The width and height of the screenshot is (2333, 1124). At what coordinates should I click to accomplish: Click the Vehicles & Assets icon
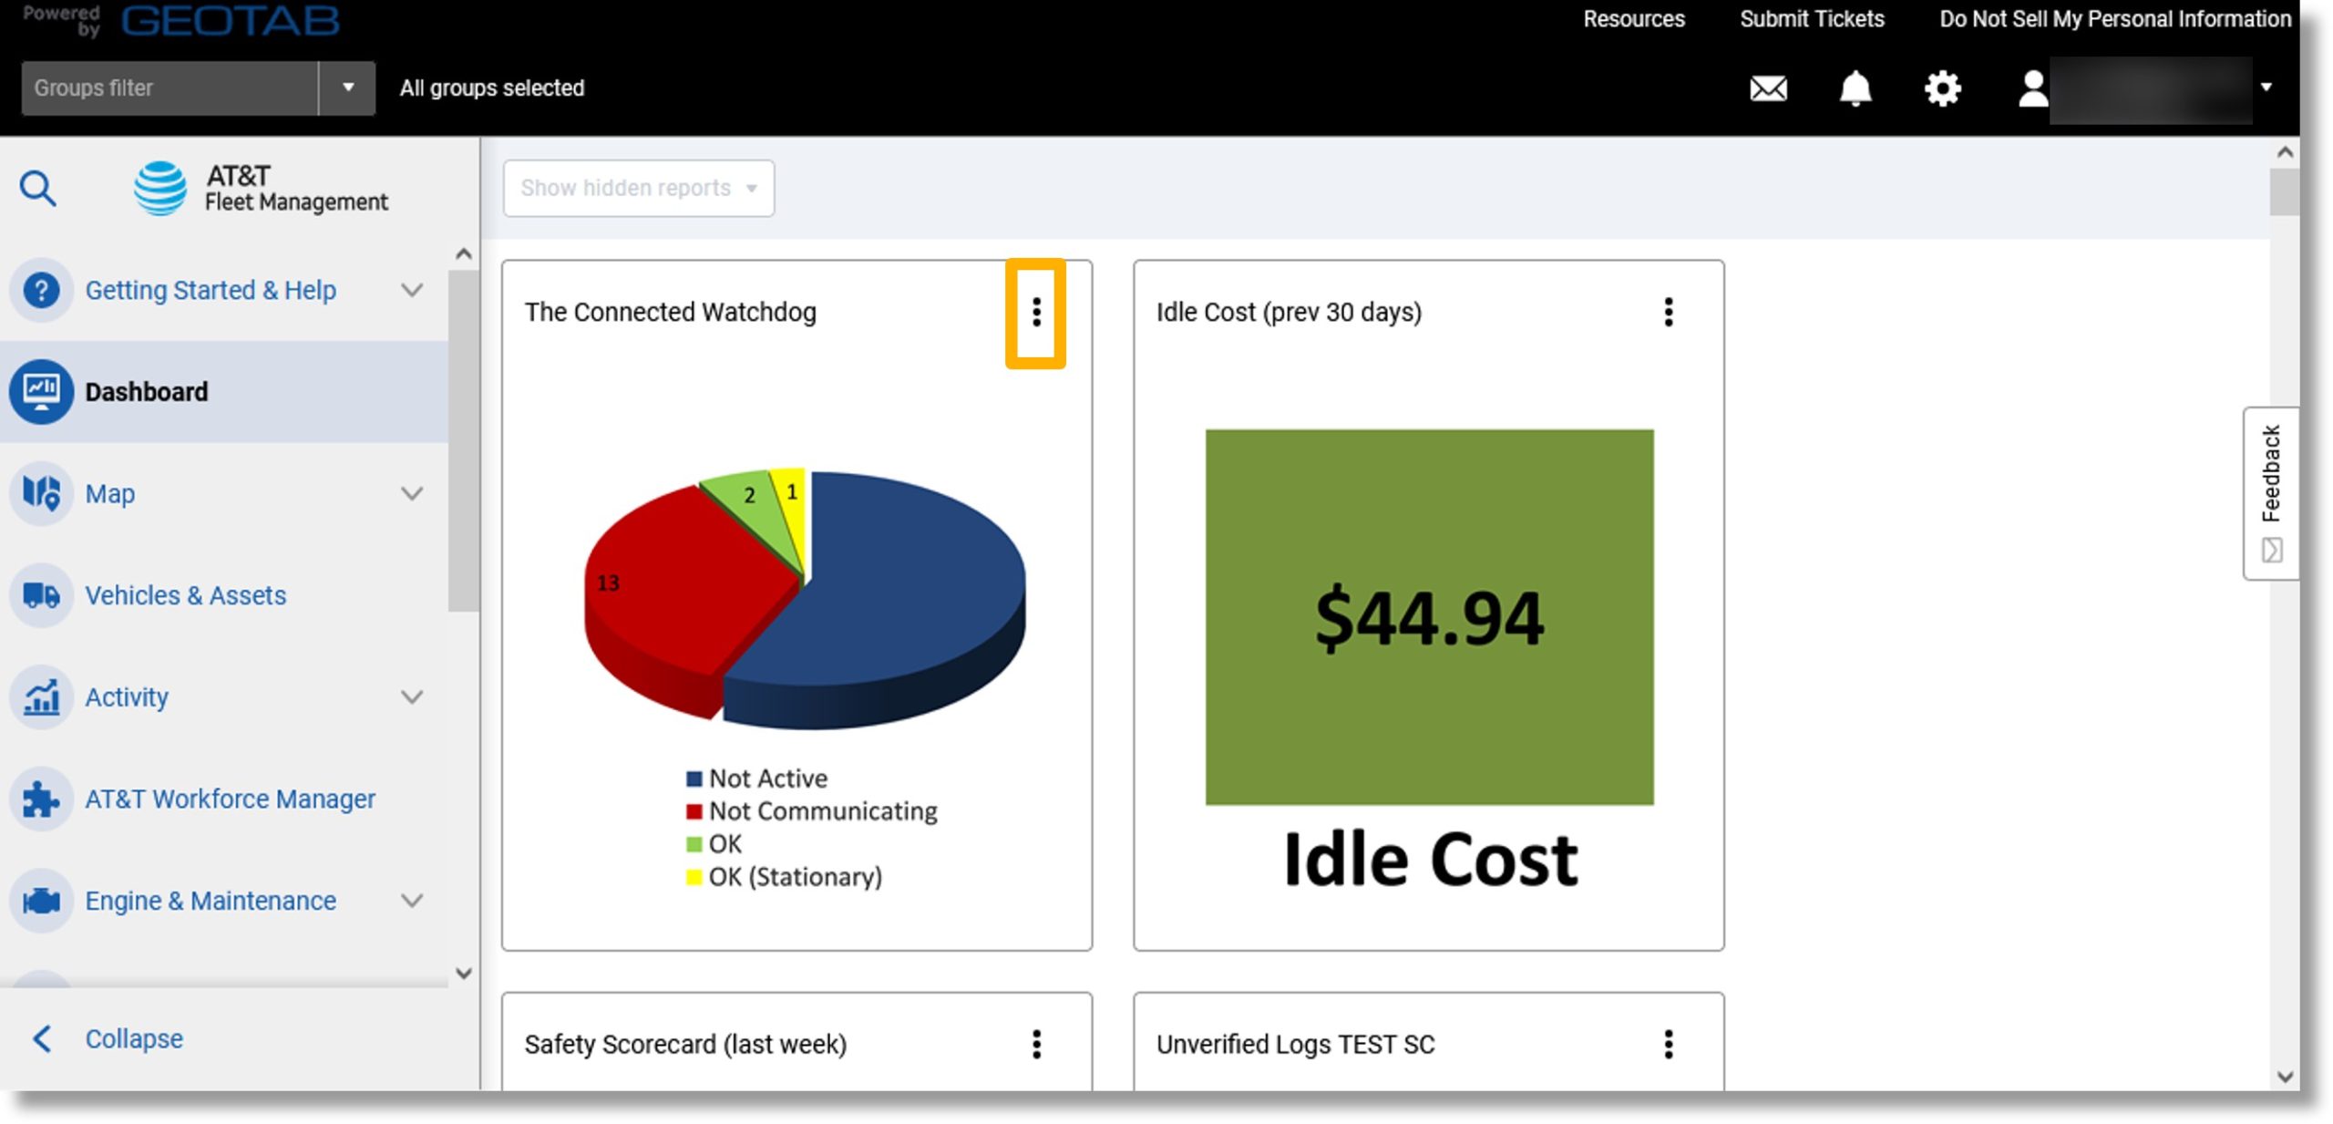tap(40, 594)
